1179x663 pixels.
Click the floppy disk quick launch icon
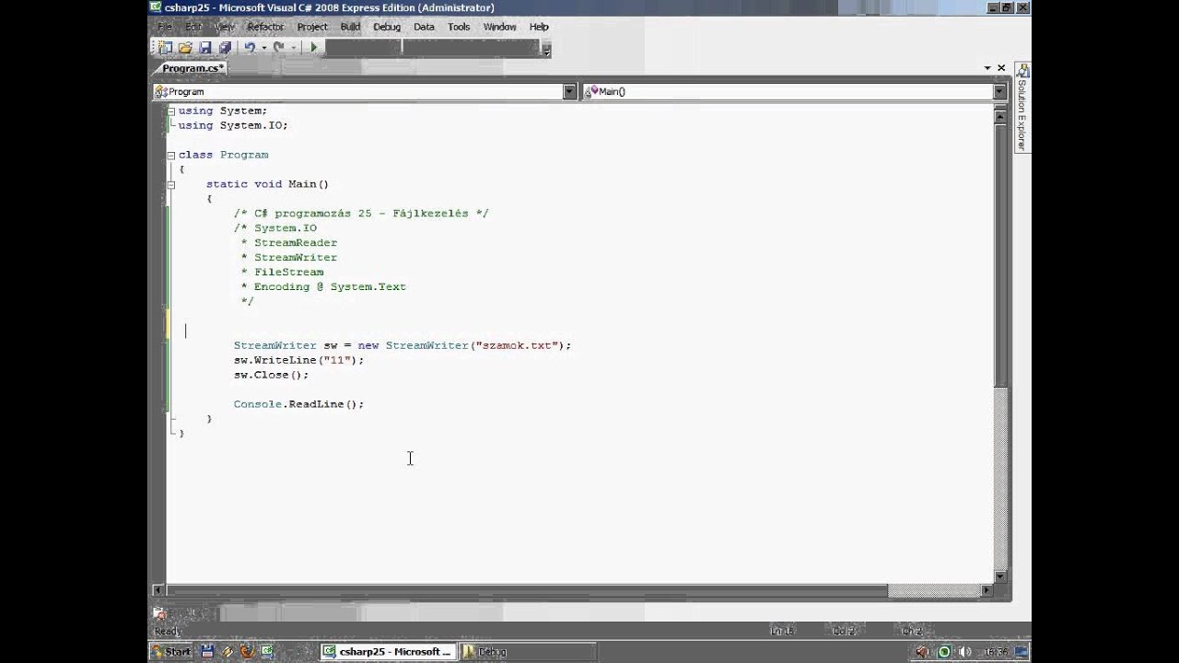(207, 652)
